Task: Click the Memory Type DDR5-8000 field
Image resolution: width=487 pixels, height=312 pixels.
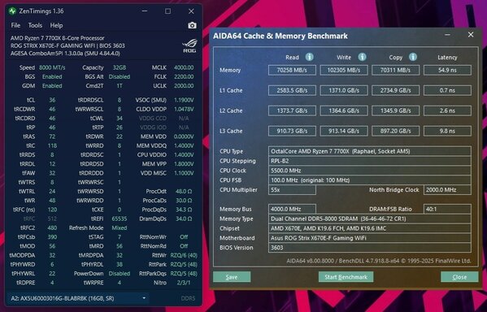Action: [x=370, y=219]
